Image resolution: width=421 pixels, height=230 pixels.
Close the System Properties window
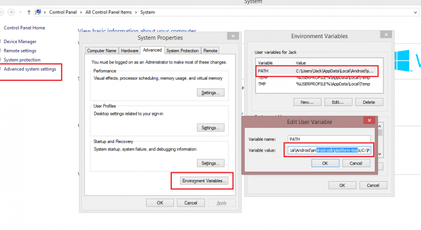click(x=231, y=37)
